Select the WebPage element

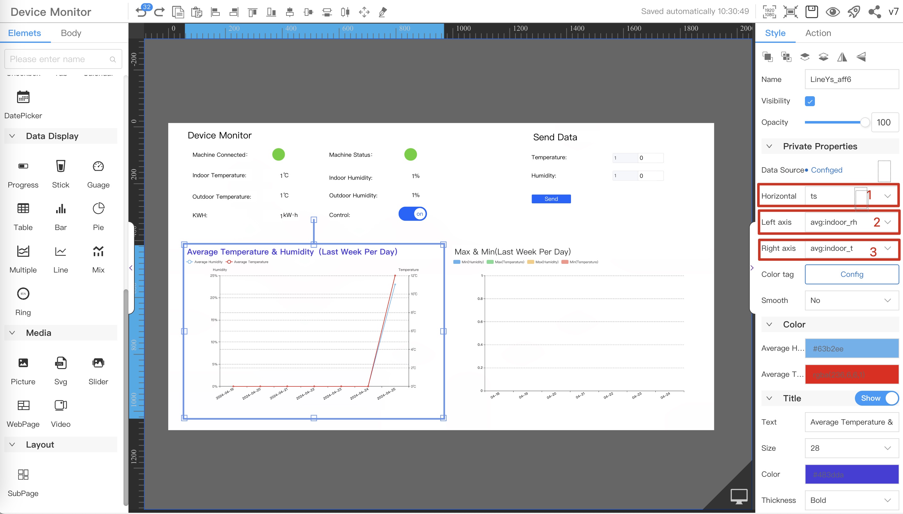(23, 413)
